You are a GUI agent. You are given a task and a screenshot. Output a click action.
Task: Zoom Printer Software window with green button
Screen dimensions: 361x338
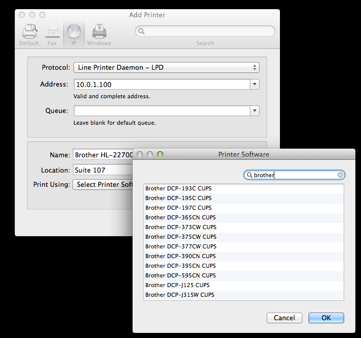point(160,154)
